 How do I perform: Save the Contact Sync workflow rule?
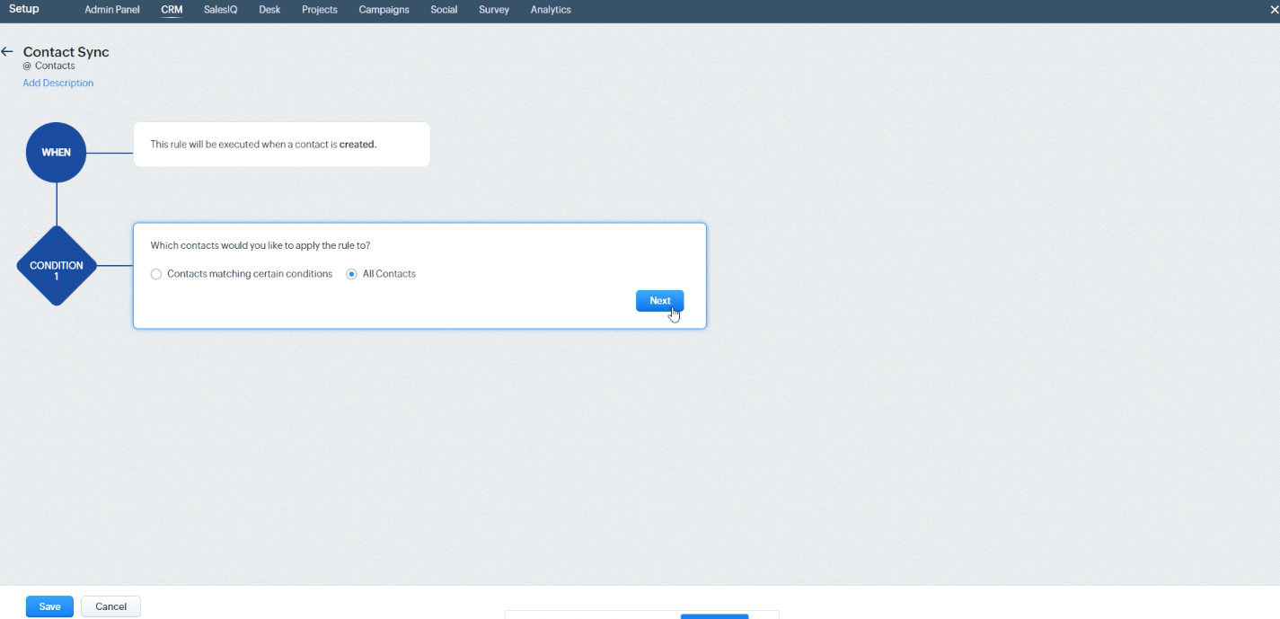click(x=49, y=606)
